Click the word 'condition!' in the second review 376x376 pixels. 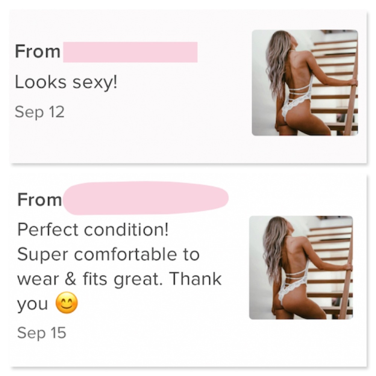pos(126,229)
